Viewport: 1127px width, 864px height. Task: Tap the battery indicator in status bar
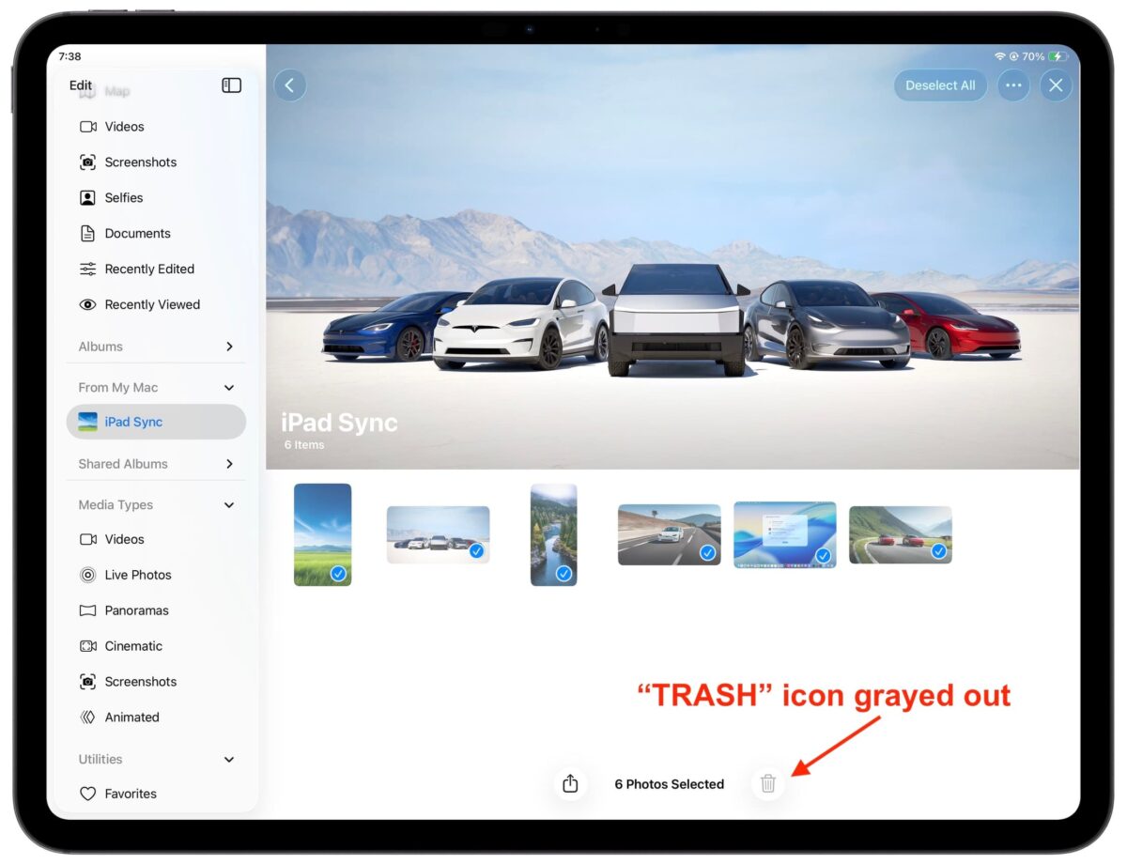click(1058, 56)
